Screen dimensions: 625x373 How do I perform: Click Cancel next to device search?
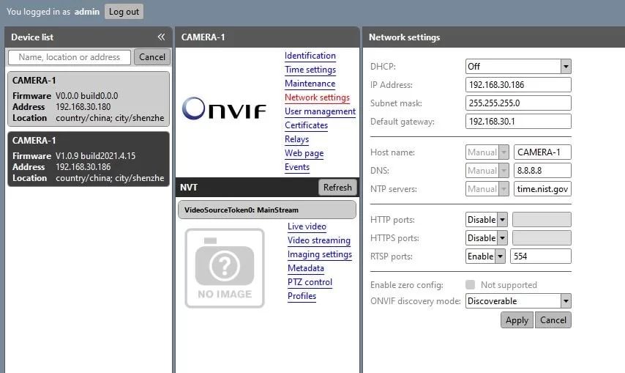(152, 57)
